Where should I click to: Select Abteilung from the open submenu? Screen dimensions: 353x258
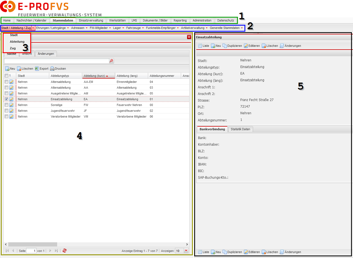point(17,42)
